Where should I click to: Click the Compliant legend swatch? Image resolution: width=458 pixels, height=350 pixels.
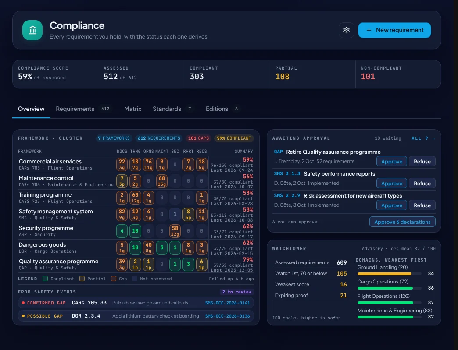[45, 279]
